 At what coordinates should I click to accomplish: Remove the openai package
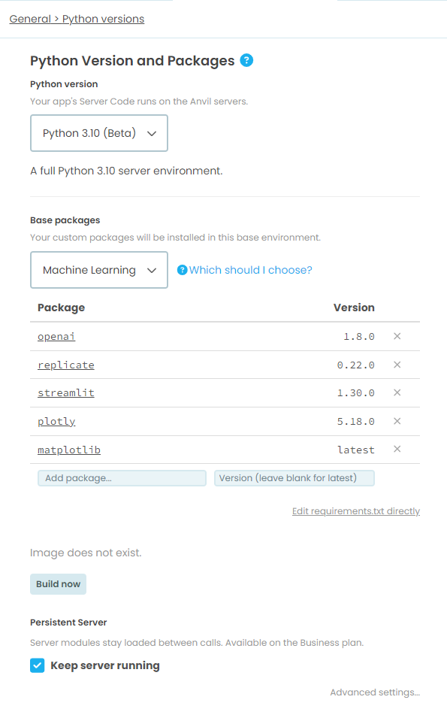coord(397,336)
